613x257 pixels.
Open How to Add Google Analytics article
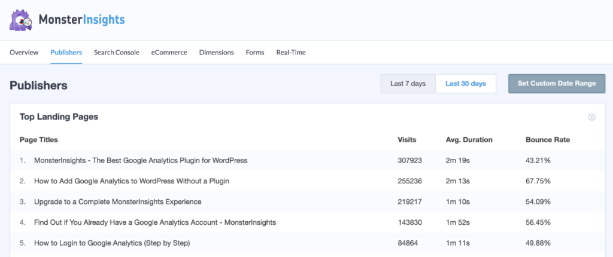132,180
